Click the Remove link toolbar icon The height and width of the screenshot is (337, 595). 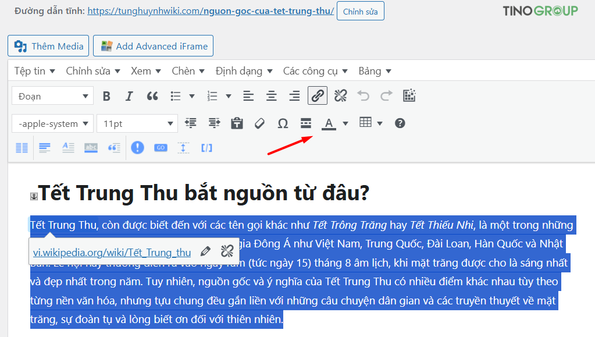340,95
